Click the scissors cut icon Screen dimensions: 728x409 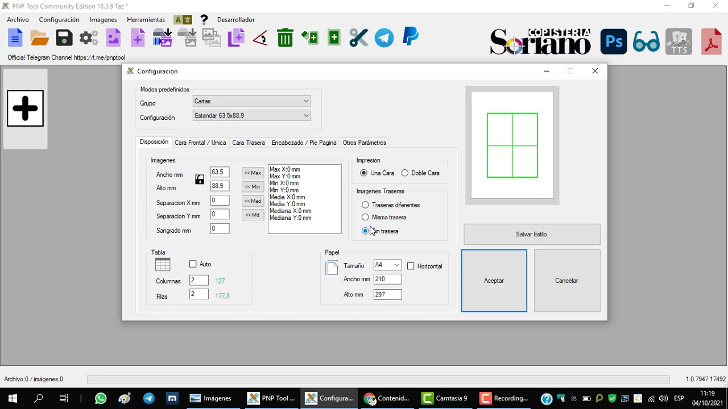(x=359, y=38)
